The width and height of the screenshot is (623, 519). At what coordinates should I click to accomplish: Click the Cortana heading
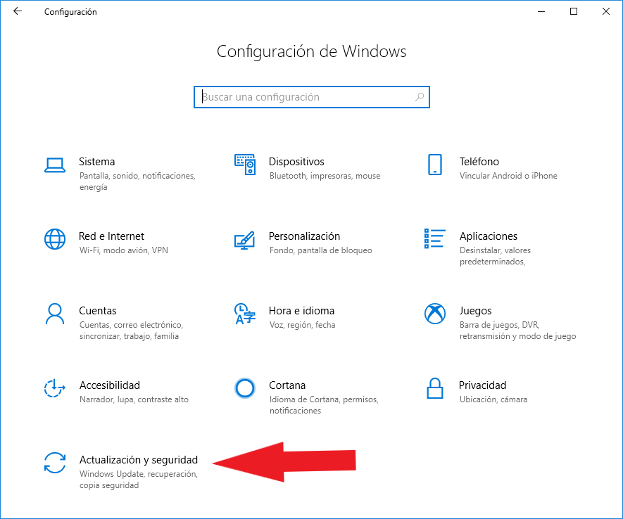[287, 385]
